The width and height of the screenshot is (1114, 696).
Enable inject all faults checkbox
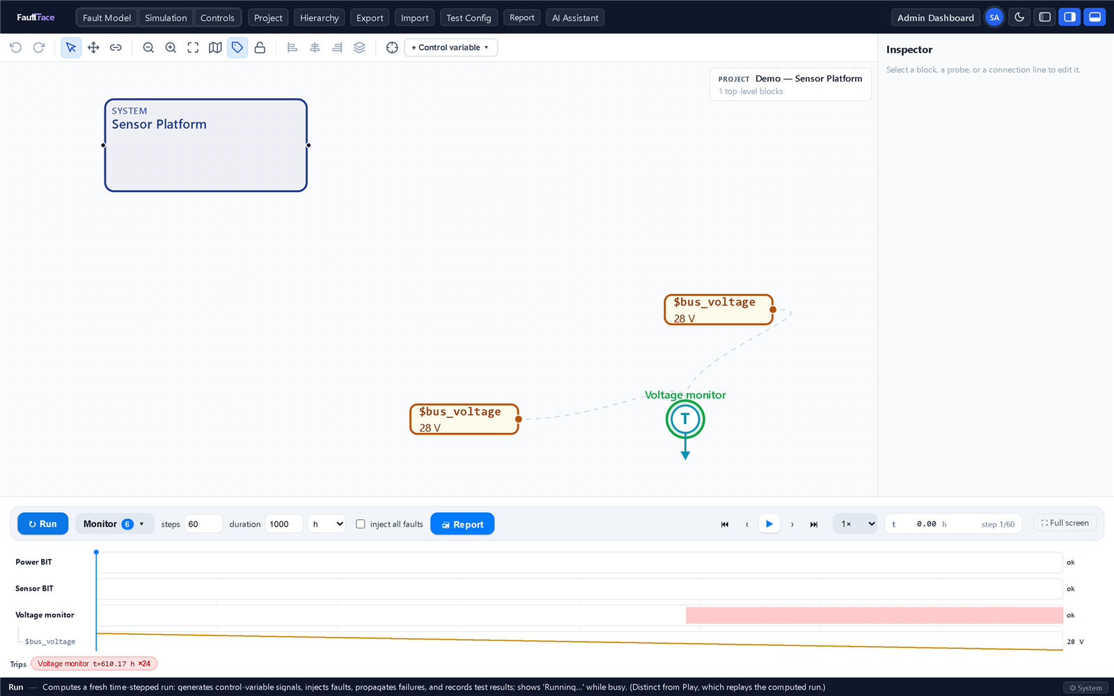click(x=361, y=524)
